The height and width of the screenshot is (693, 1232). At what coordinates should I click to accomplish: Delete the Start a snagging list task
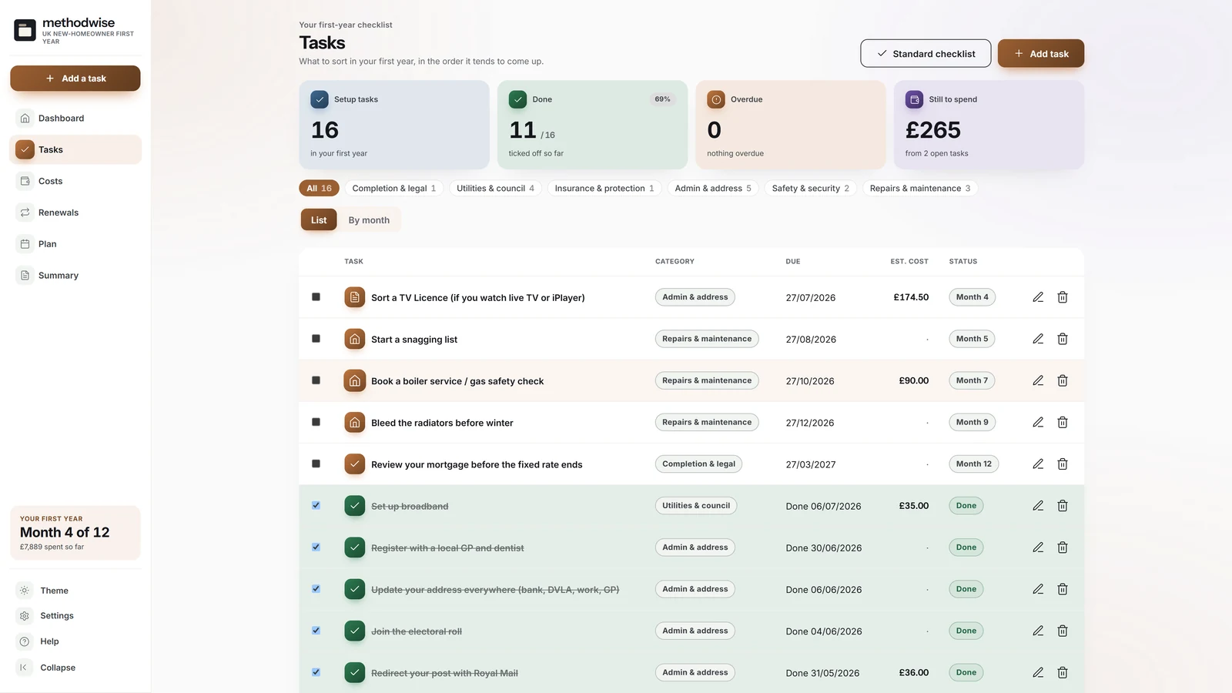pos(1063,339)
